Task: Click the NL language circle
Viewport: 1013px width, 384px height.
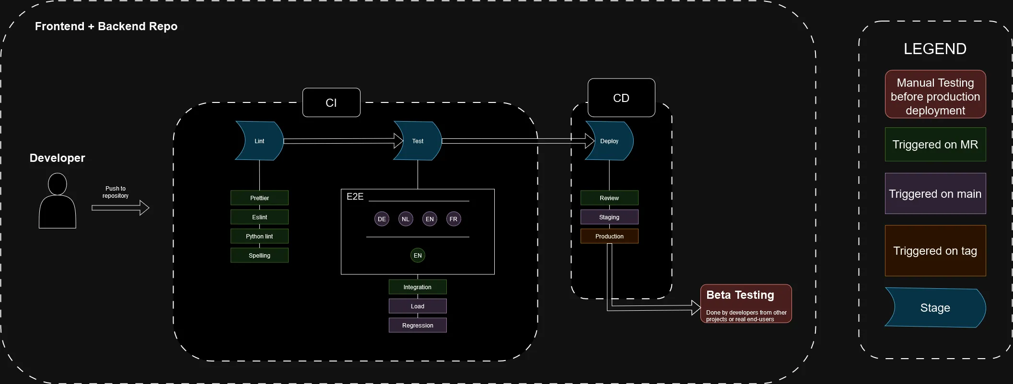Action: 406,219
